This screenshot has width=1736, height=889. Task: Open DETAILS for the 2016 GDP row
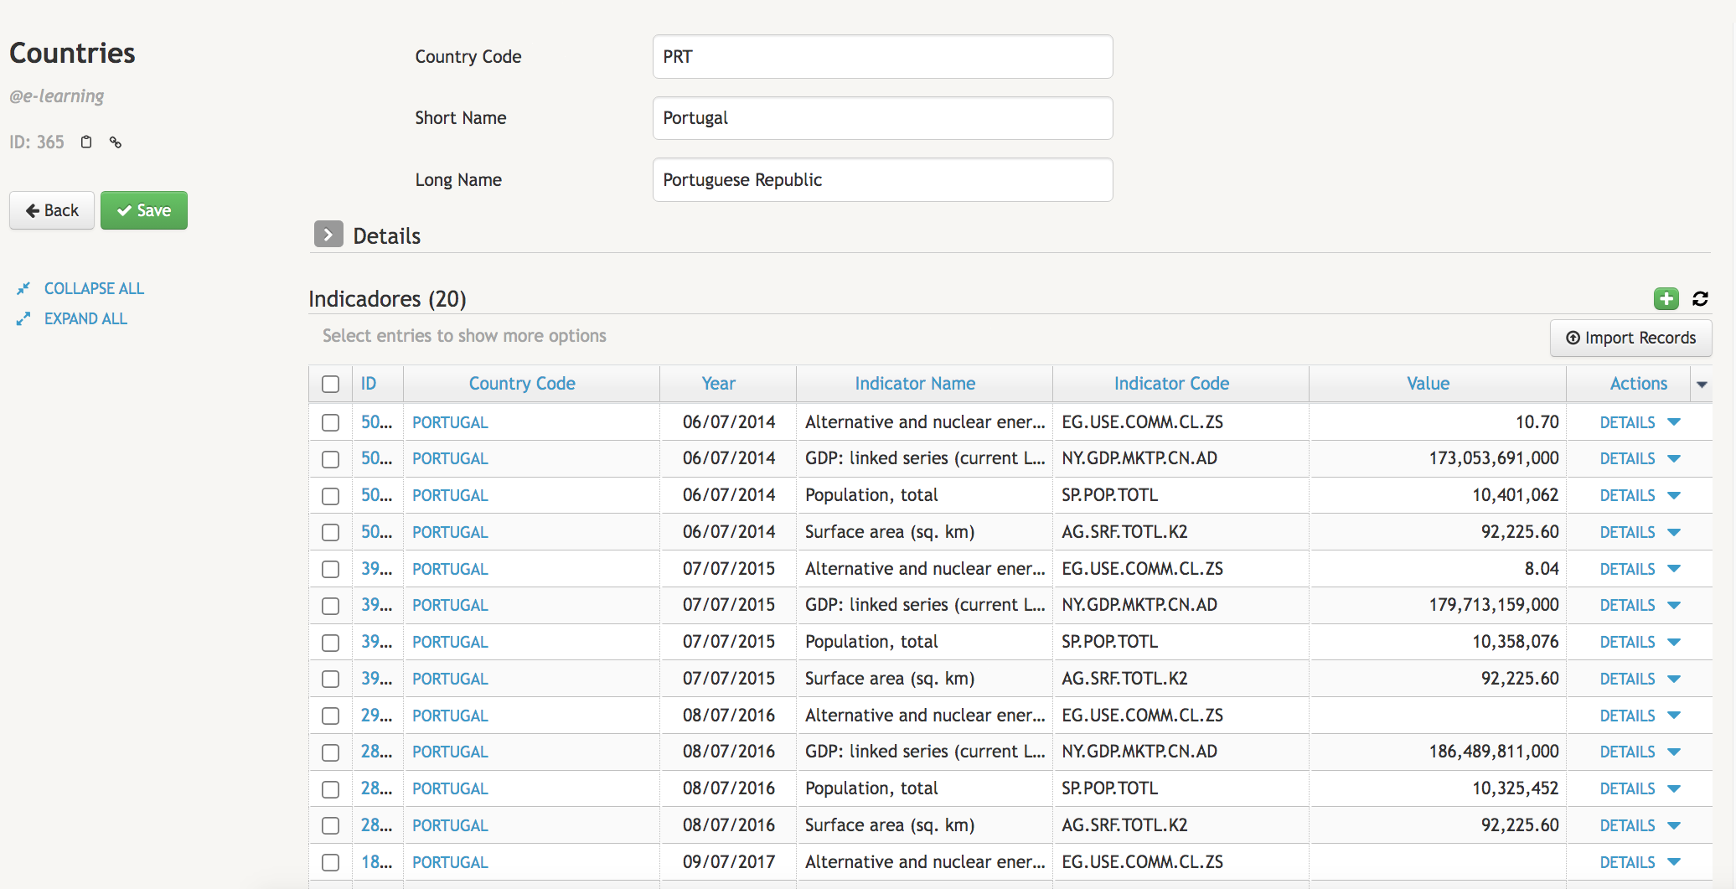tap(1627, 752)
